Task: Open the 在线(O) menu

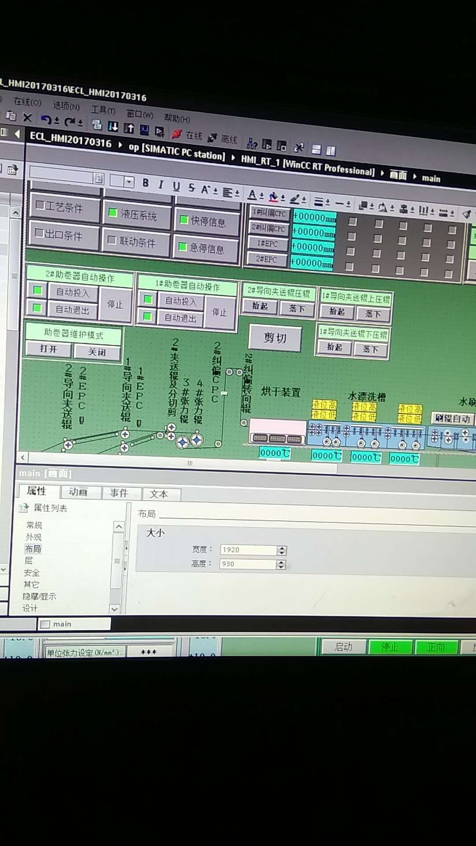Action: (28, 102)
